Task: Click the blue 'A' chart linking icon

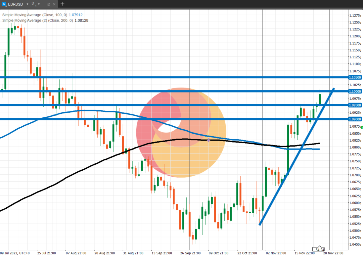Action: tap(3, 4)
